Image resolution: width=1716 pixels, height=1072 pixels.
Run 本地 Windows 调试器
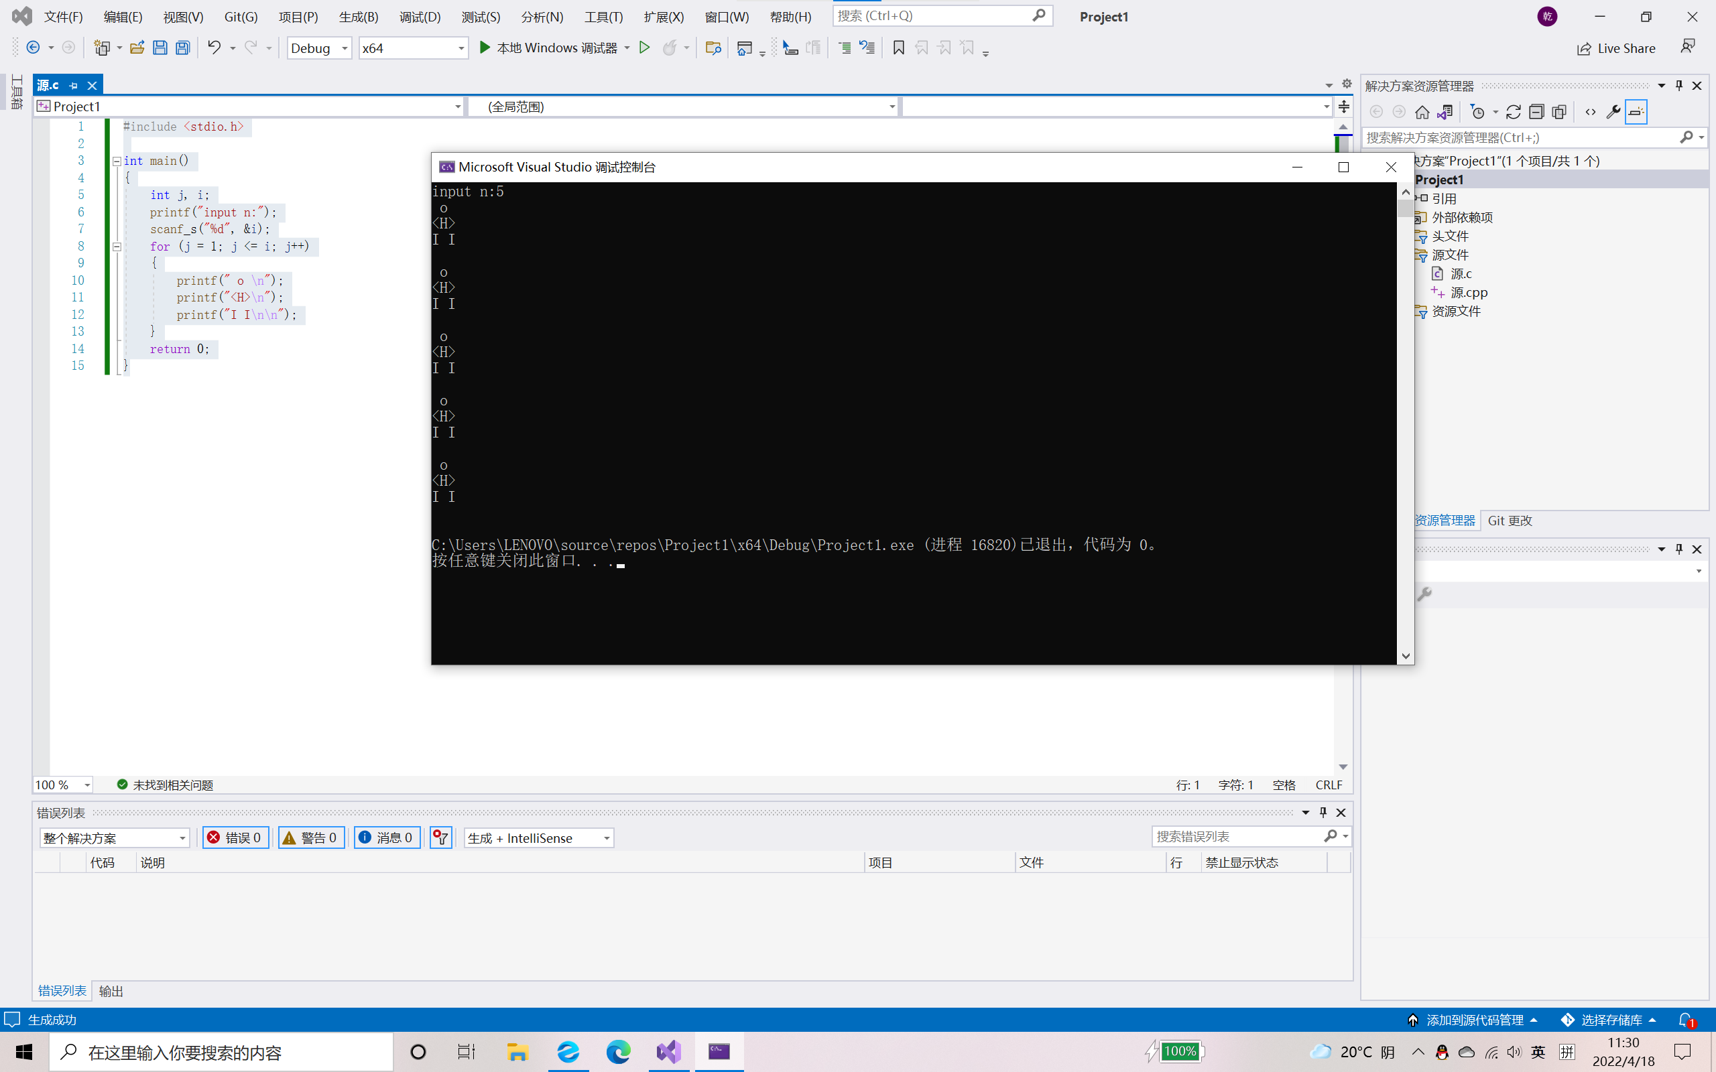point(549,48)
